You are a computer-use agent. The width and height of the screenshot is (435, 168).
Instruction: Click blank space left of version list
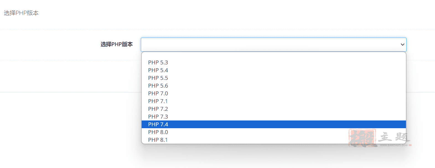pos(69,116)
